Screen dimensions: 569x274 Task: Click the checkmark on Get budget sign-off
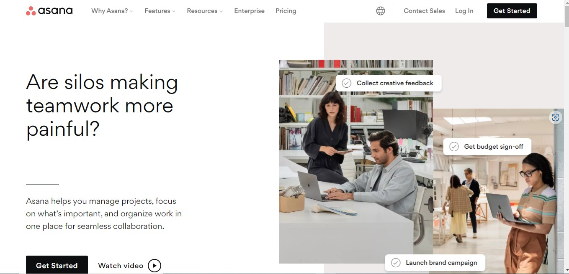(x=454, y=146)
